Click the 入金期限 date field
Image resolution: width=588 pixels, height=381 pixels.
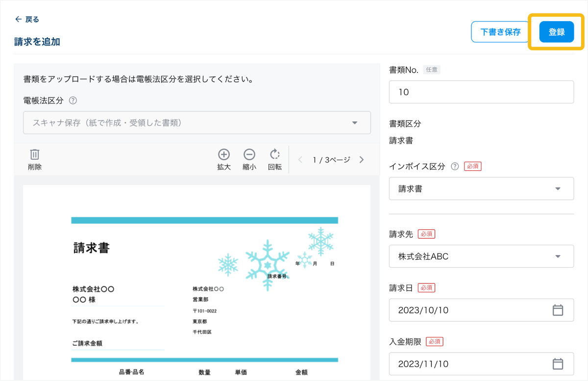[470, 364]
